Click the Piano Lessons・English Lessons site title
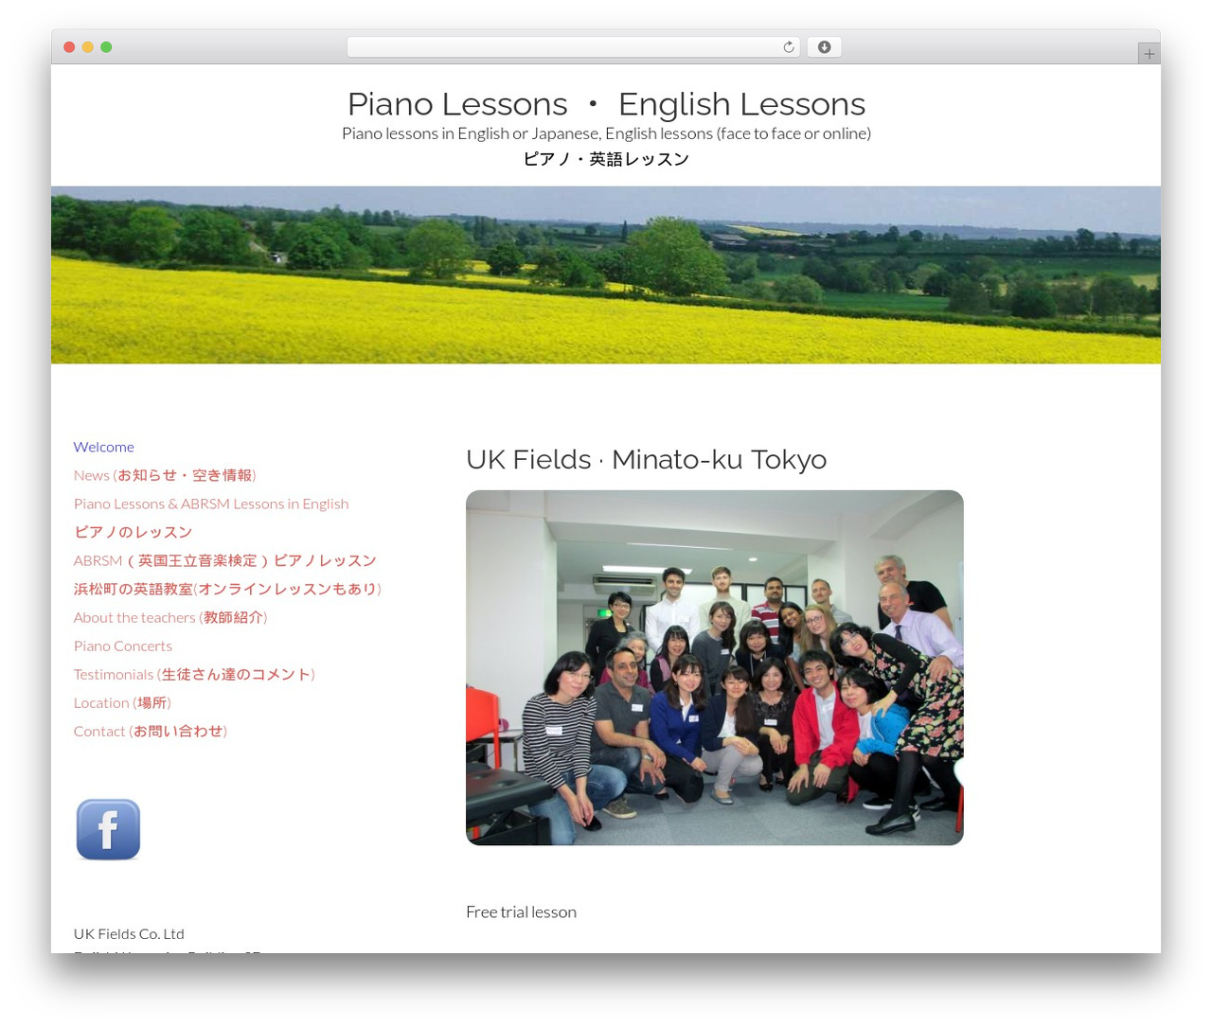This screenshot has height=1026, width=1212. tap(606, 103)
